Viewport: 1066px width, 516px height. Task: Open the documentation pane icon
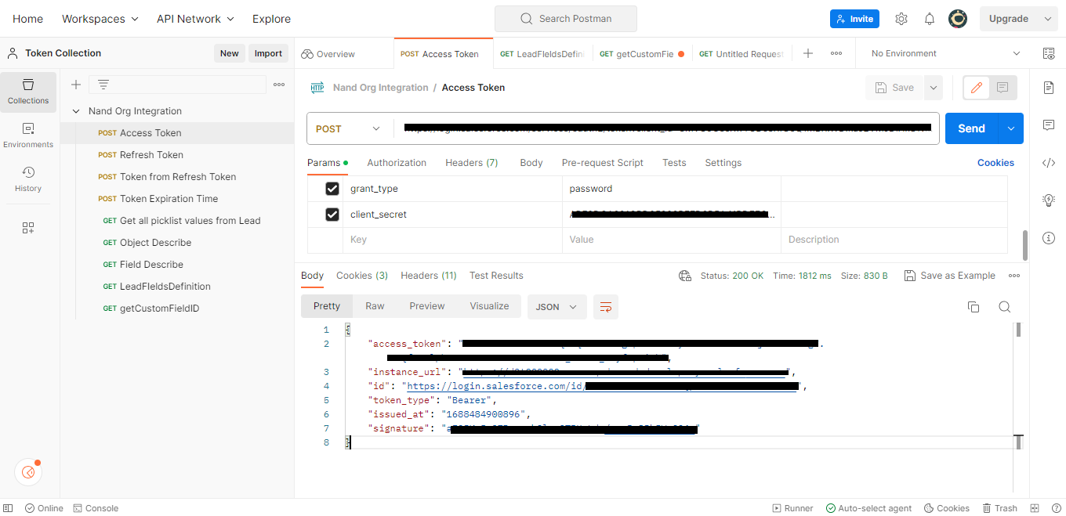(x=1049, y=88)
